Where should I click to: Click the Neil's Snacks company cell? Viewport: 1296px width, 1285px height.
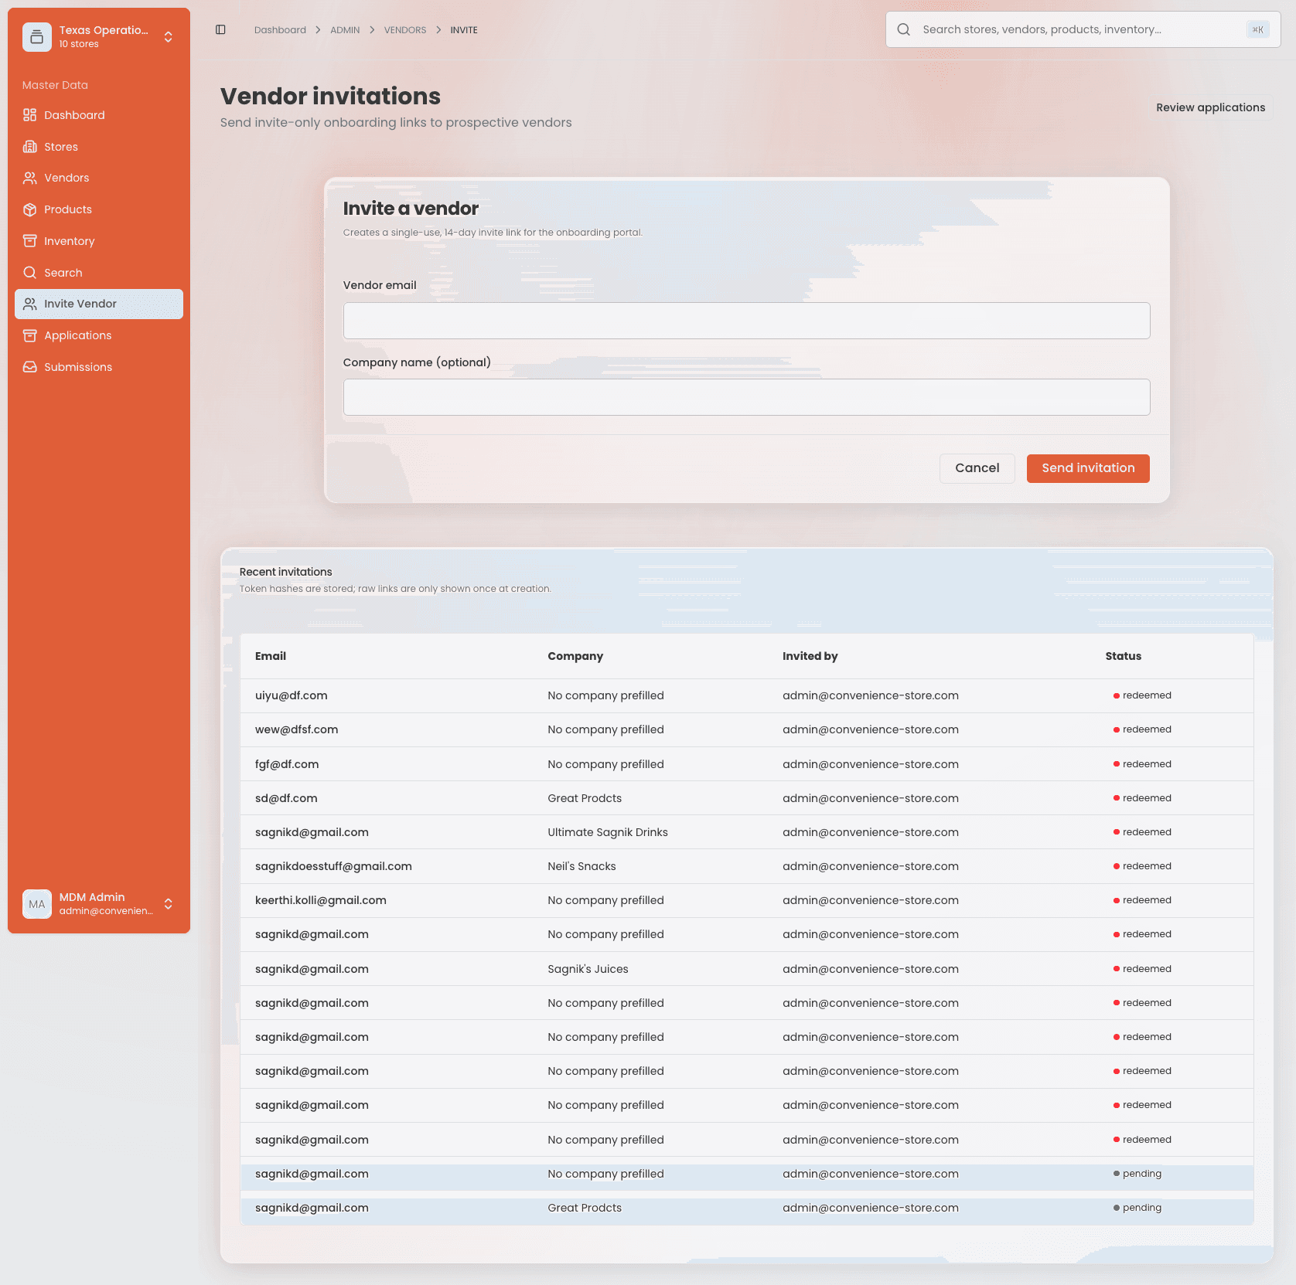[581, 866]
